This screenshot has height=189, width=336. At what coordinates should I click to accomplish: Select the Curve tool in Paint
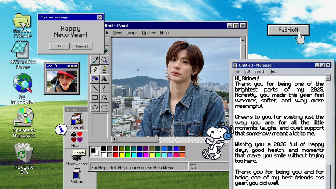[104, 88]
